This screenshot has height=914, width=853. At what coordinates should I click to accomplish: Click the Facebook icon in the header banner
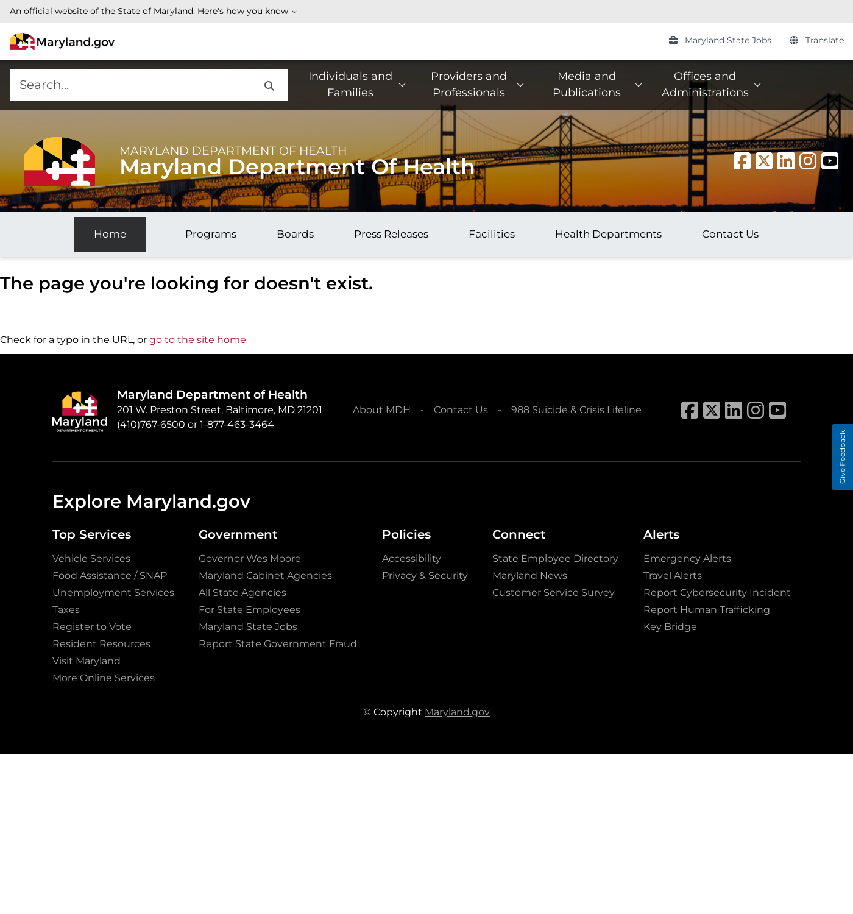(742, 161)
